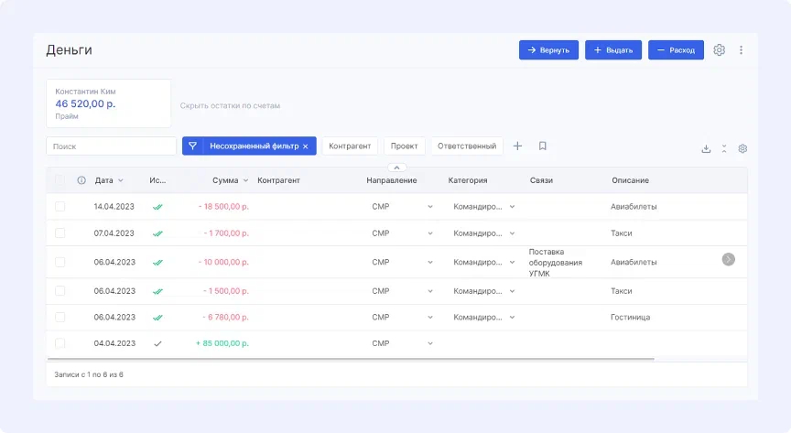Click the - 18 500,00 р. amount

tap(223, 206)
